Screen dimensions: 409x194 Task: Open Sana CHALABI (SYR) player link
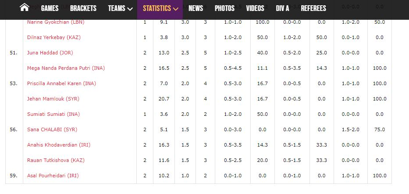(x=52, y=129)
